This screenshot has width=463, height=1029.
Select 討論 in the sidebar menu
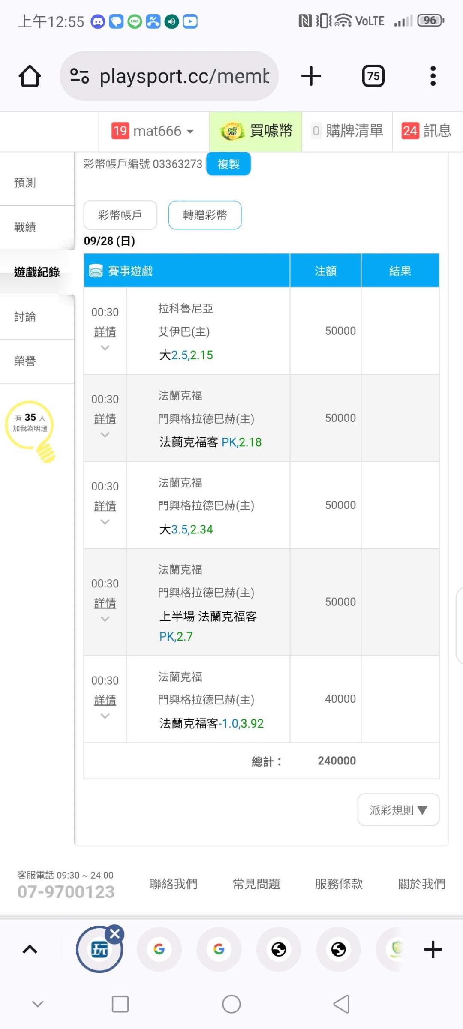pyautogui.click(x=25, y=317)
